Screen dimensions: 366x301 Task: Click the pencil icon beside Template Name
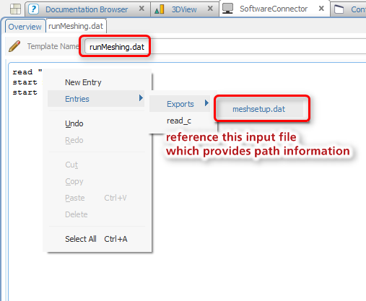pos(14,46)
